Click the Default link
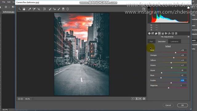The height and width of the screenshot is (111, 197). [x=168, y=46]
